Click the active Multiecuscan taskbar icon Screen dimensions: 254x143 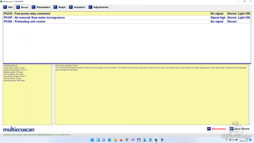(156, 140)
